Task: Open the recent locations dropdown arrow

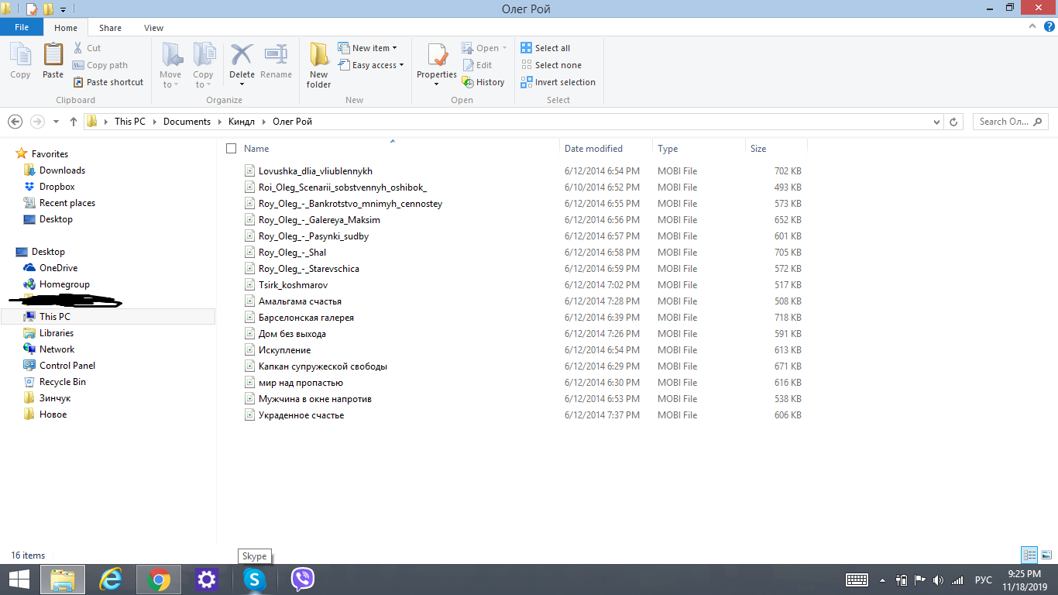Action: [56, 122]
